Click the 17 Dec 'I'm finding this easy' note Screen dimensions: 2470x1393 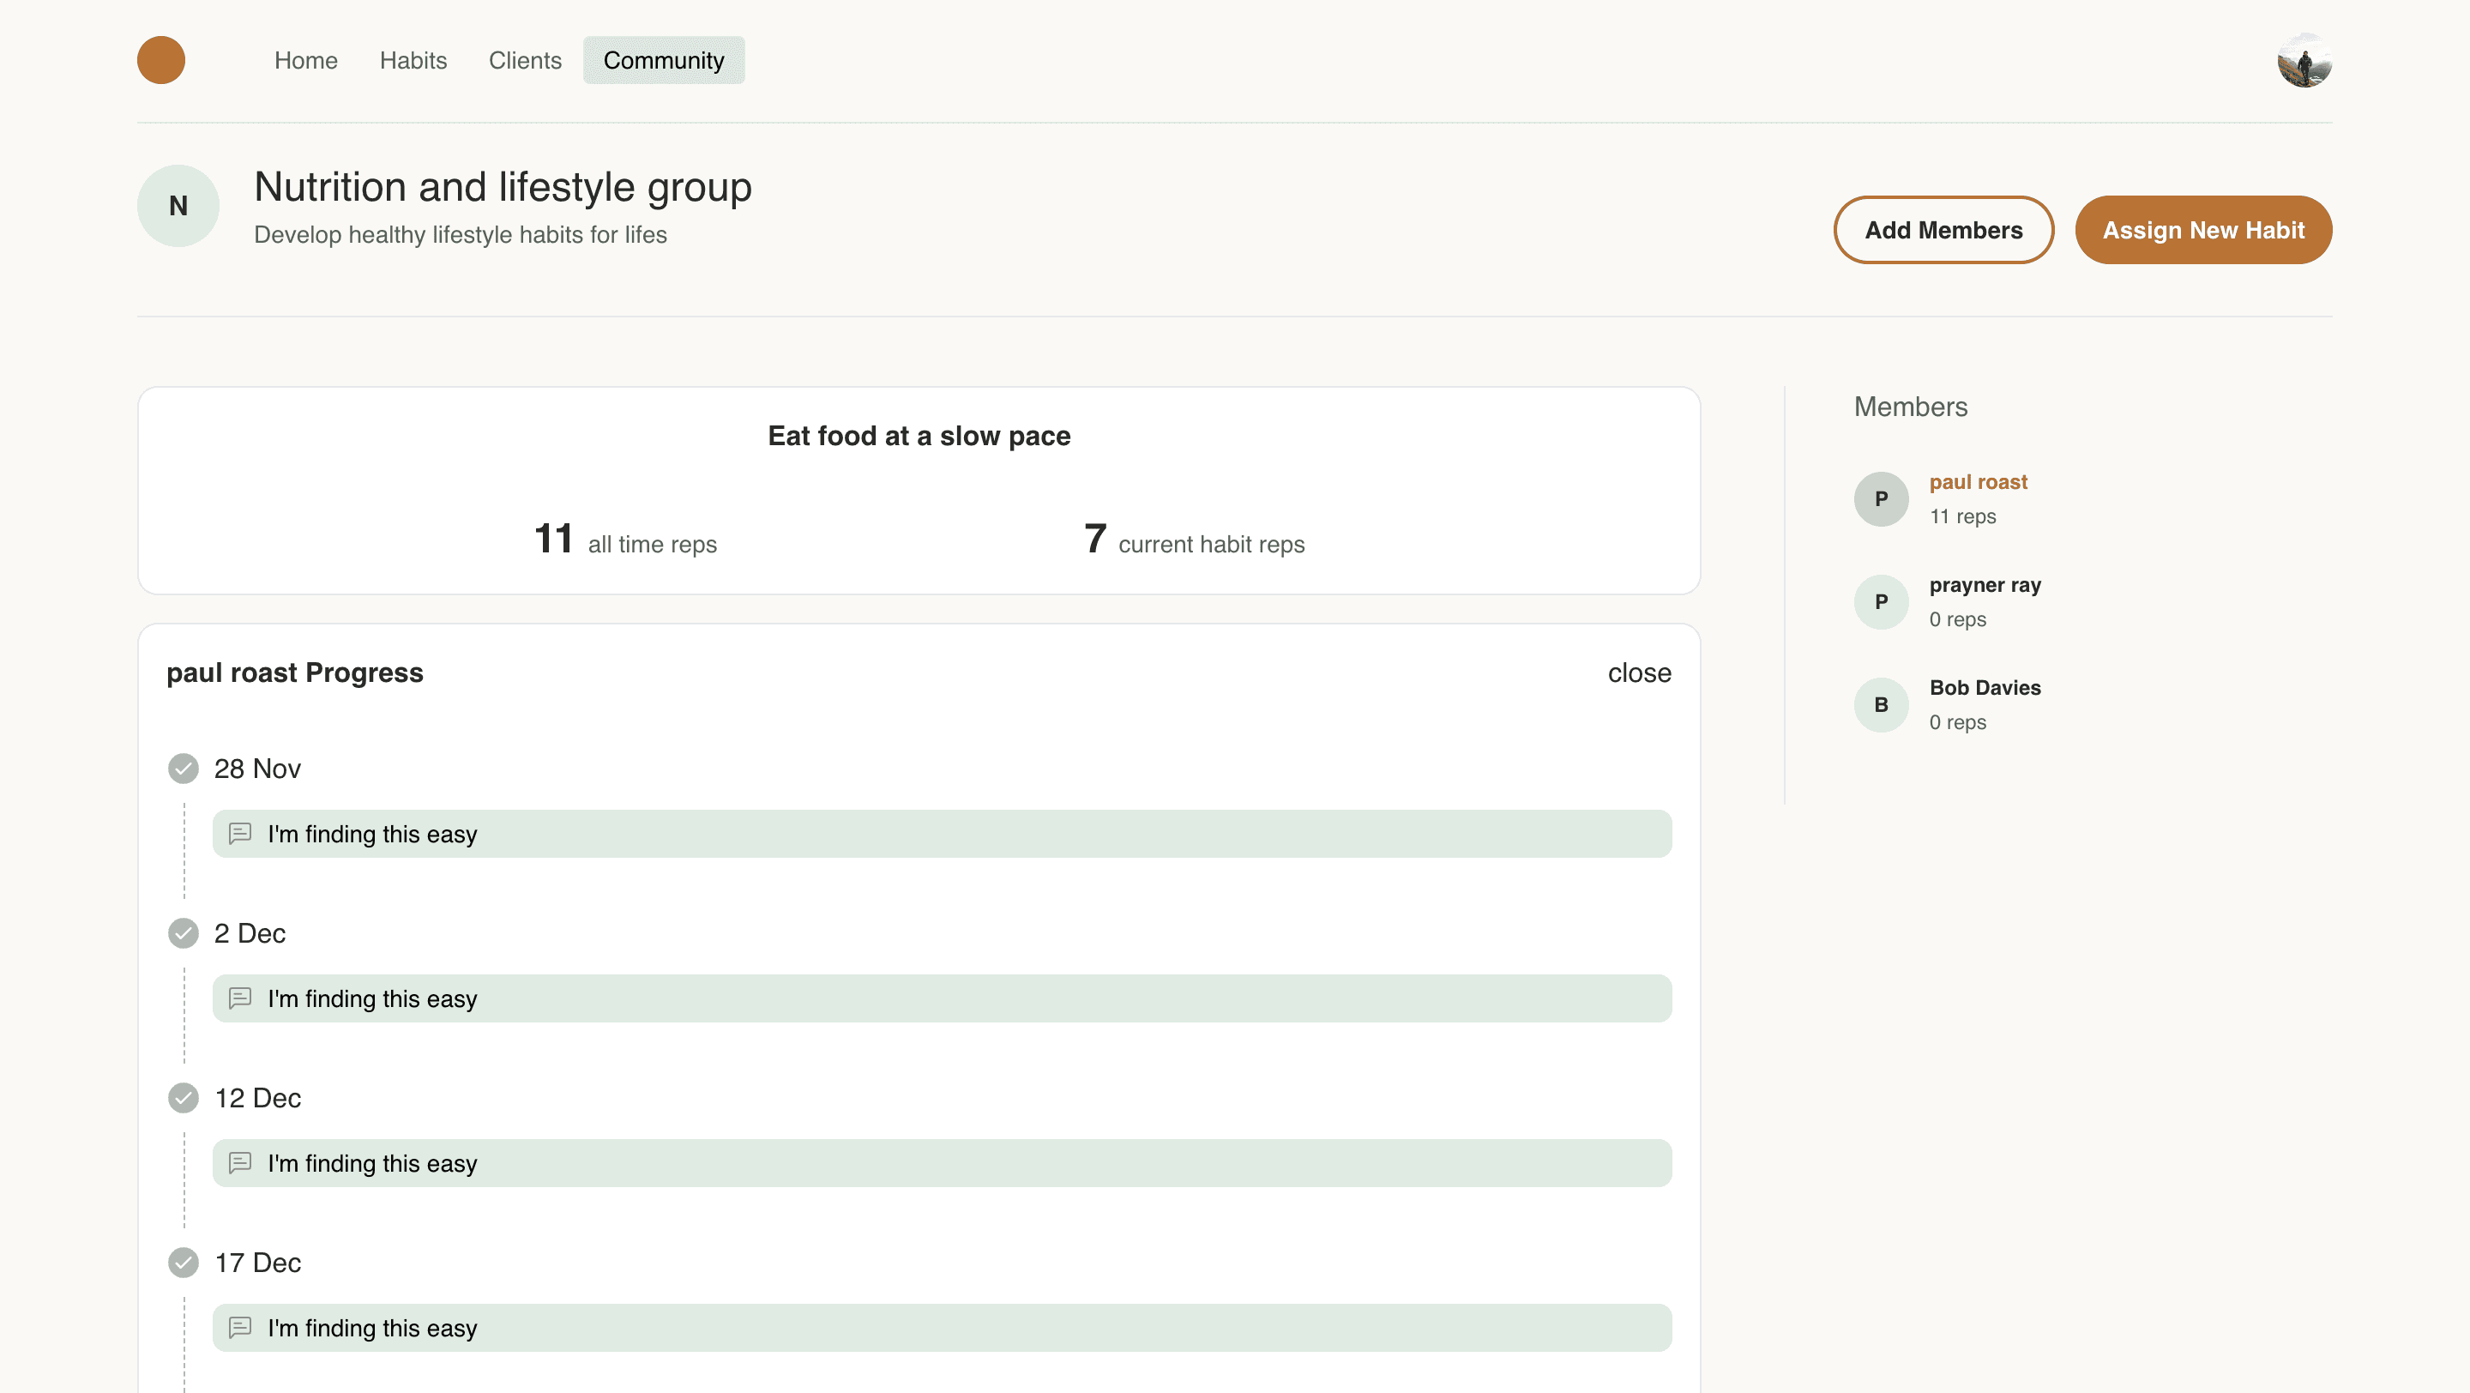(x=942, y=1329)
